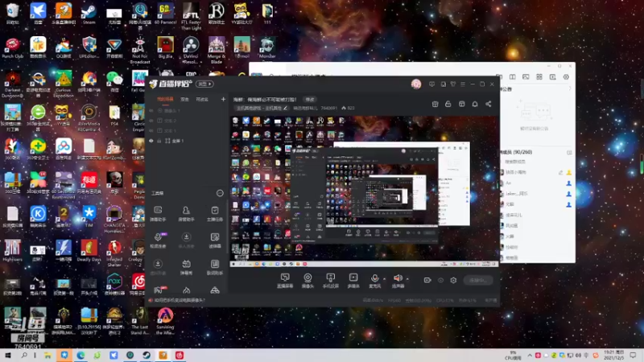The width and height of the screenshot is (644, 362).
Task: Open Steam from the taskbar
Action: point(147,356)
